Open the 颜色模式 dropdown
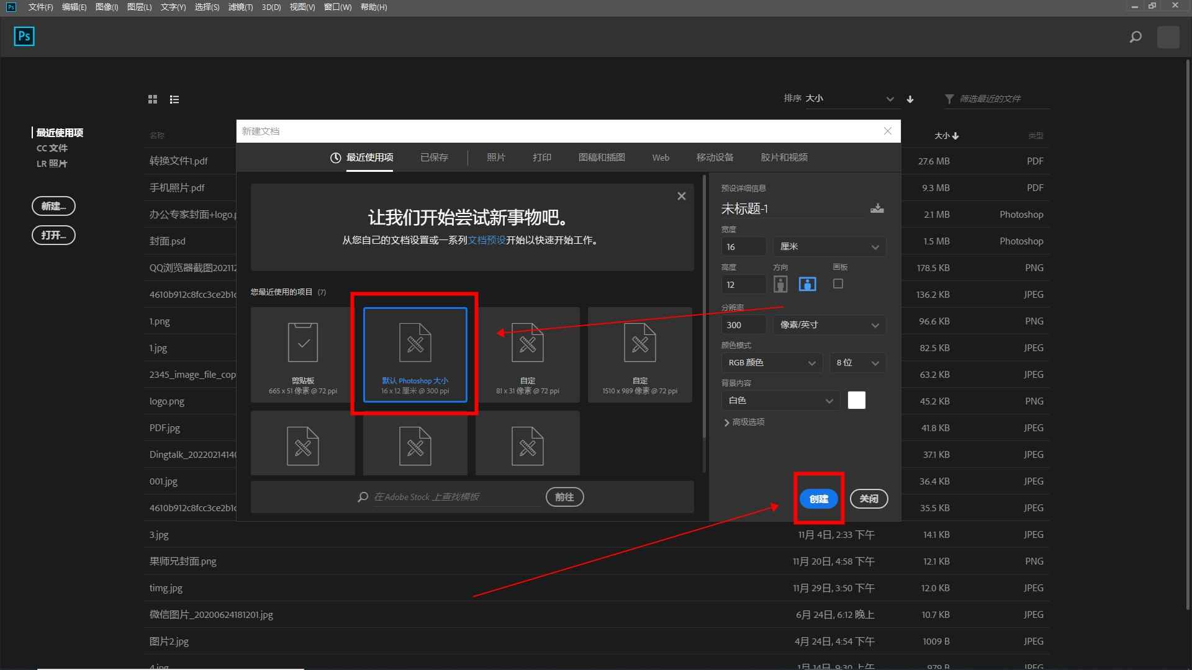 [769, 362]
